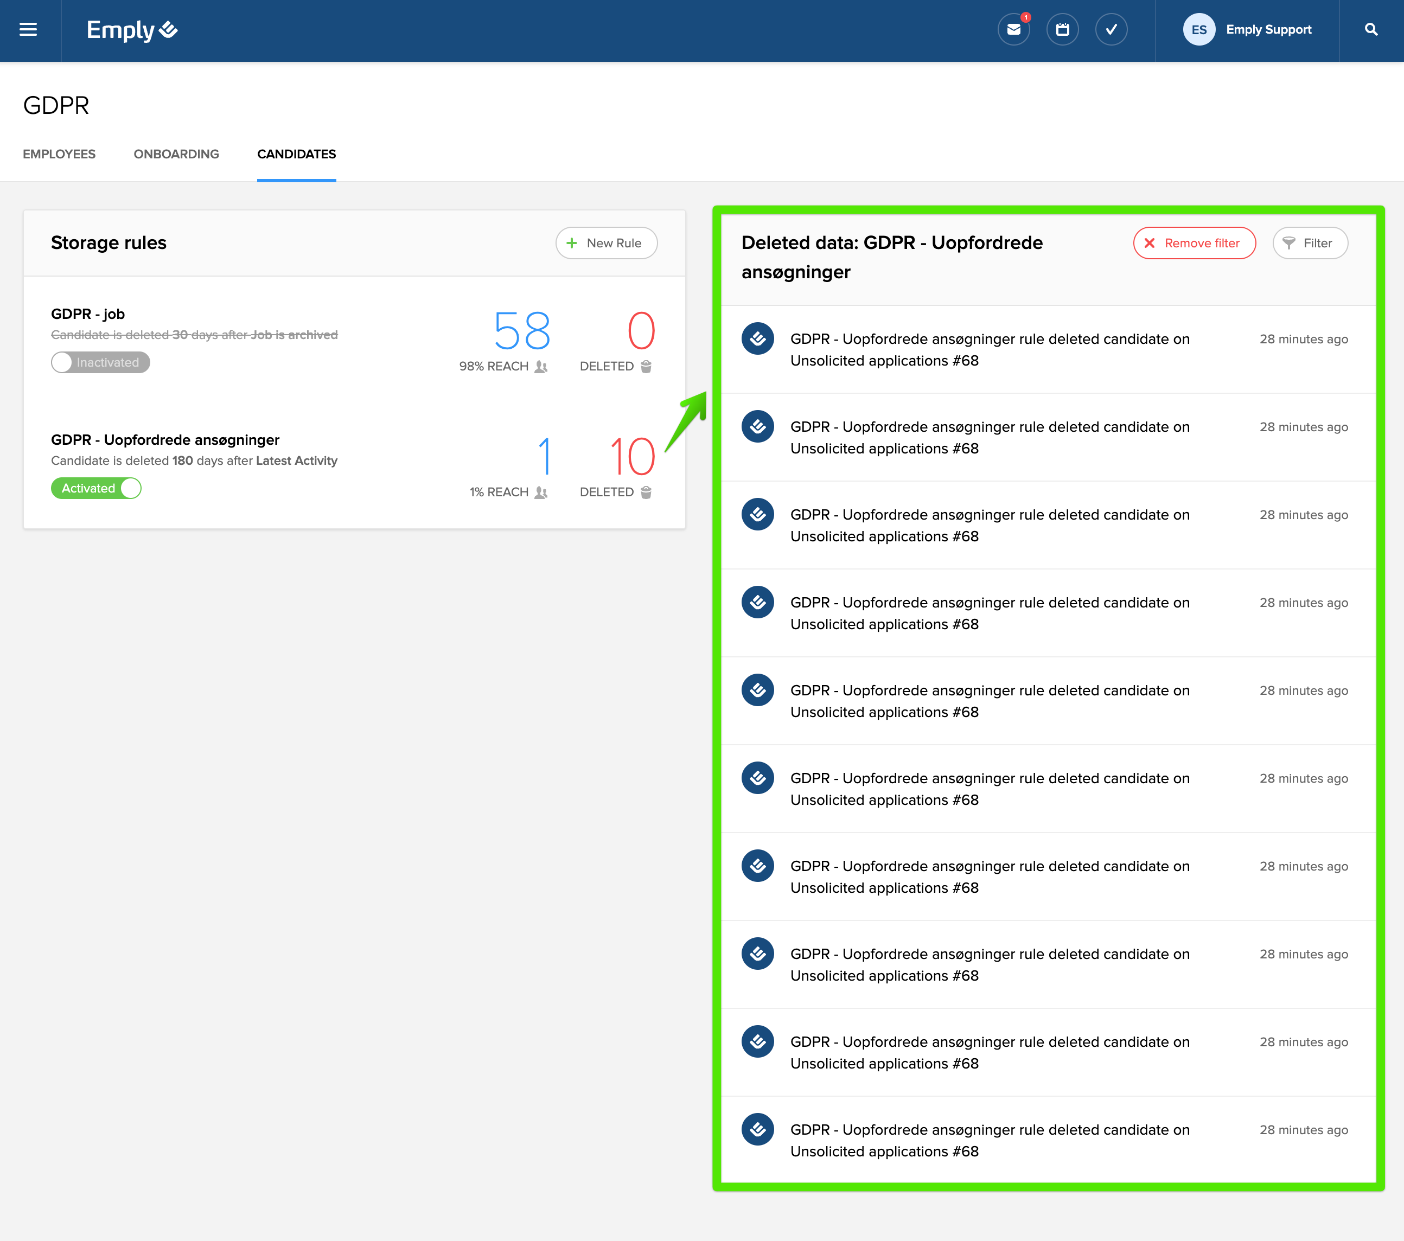
Task: Click the red Remove filter button
Action: pyautogui.click(x=1194, y=243)
